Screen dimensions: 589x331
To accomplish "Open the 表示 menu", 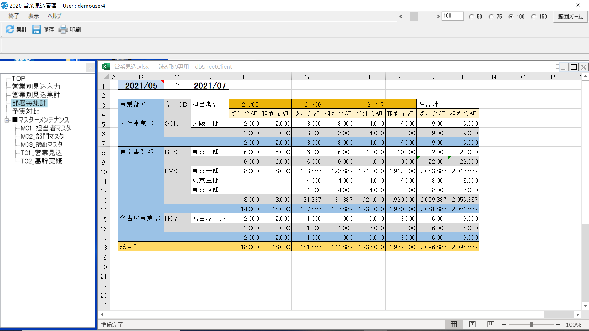I will 33,16.
